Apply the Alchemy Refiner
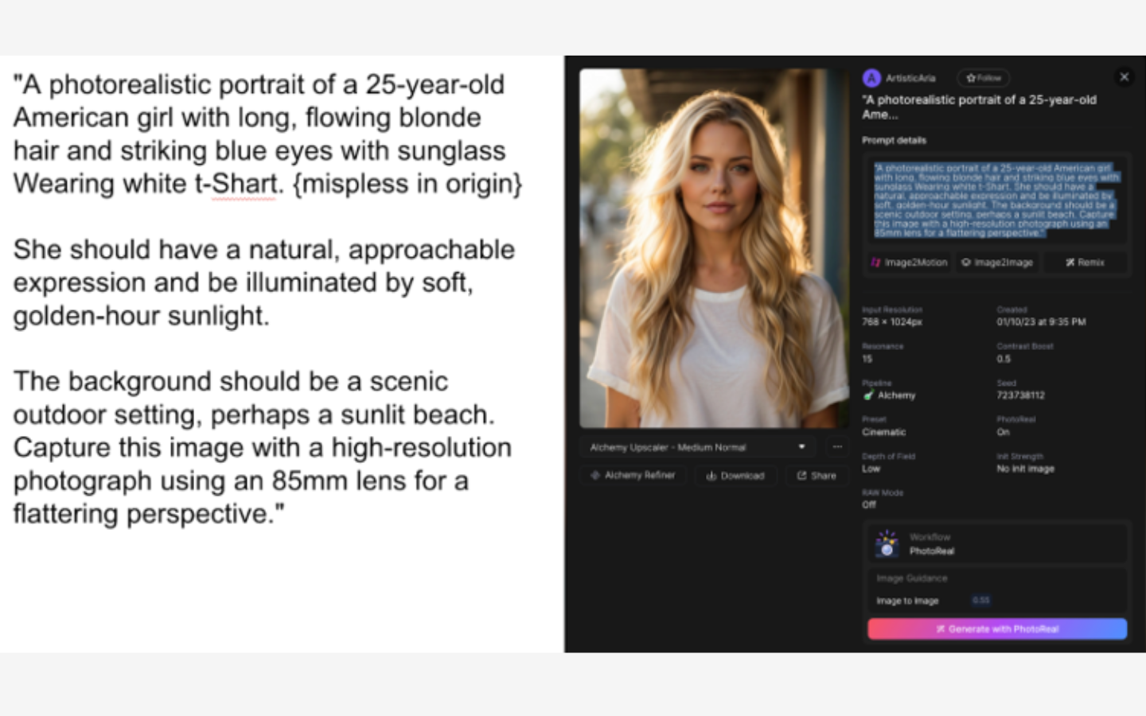 (x=633, y=476)
